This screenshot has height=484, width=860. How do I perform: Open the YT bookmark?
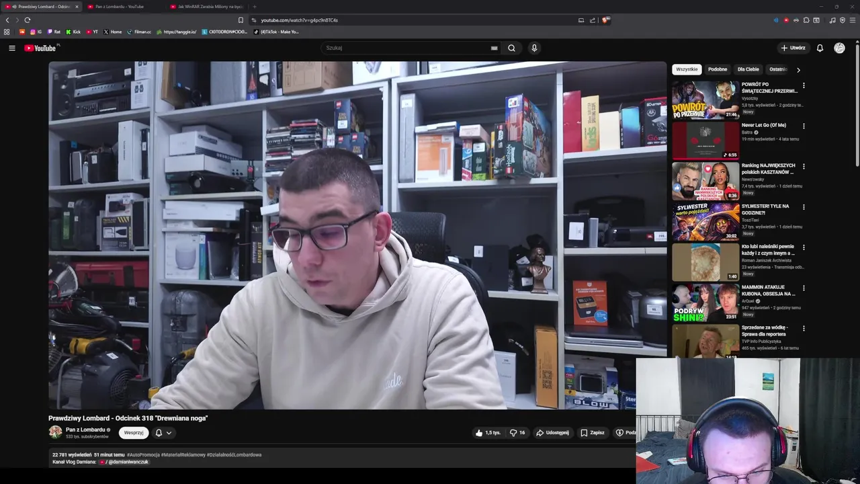click(x=92, y=32)
